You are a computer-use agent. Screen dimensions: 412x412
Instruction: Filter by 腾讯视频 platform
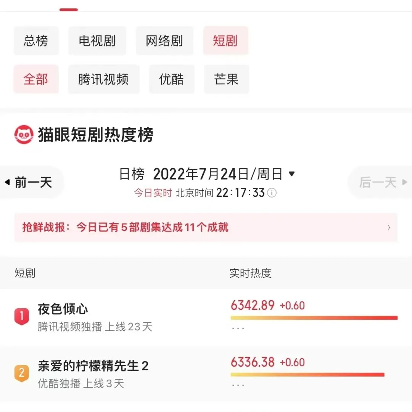coord(103,79)
